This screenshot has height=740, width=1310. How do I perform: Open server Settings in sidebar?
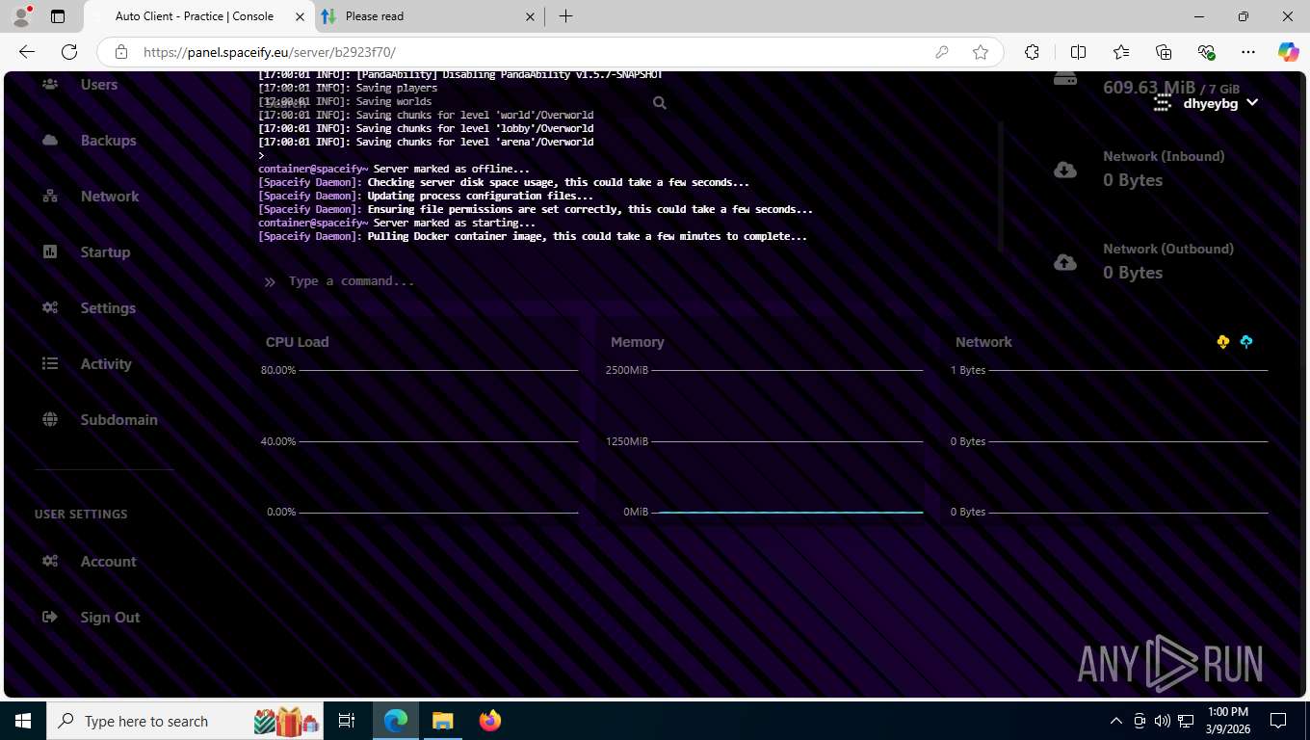[108, 308]
